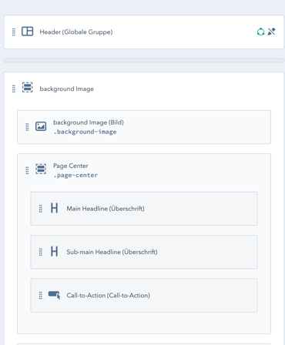The width and height of the screenshot is (285, 345).
Task: Click the H icon of Sub-main Headline
Action: tap(54, 251)
